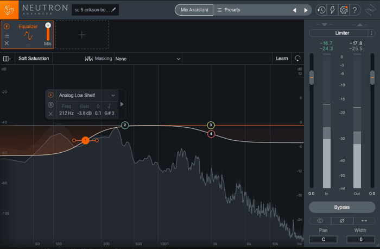Screen dimensions: 380x249
Task: Click the Q value 0.1
Action: pyautogui.click(x=98, y=113)
